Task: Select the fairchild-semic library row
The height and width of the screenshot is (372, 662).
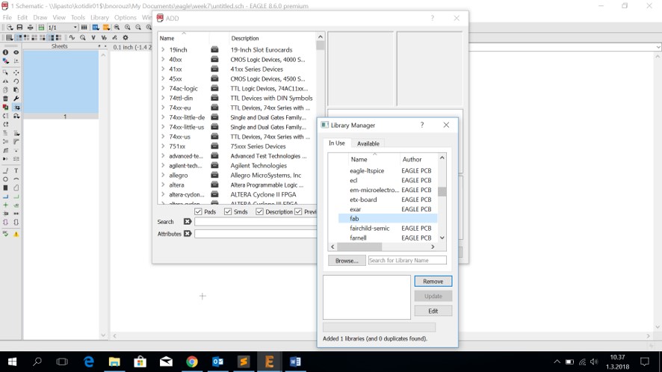Action: click(388, 228)
